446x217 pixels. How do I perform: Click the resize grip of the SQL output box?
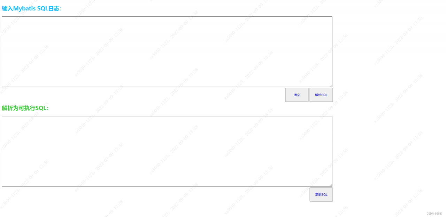(331, 185)
